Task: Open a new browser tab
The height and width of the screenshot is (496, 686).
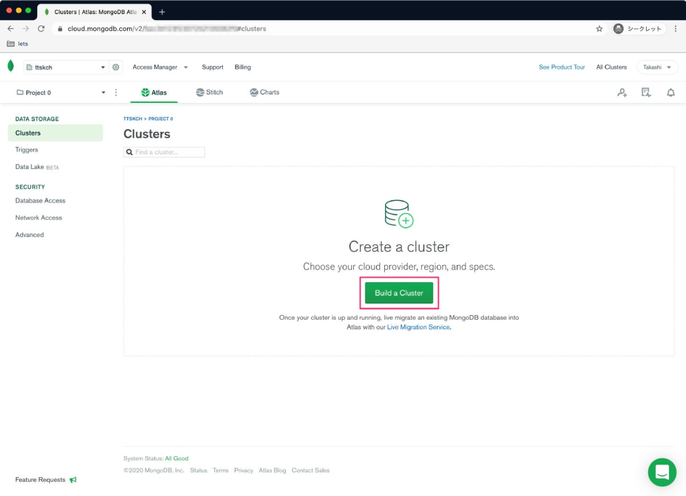Action: (162, 11)
